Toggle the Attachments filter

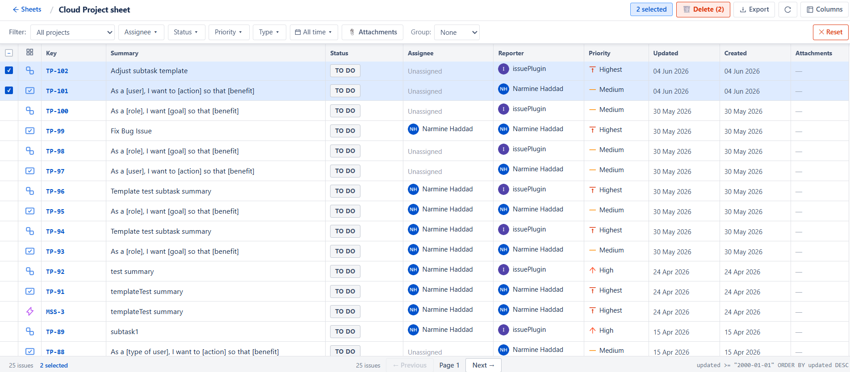[373, 32]
